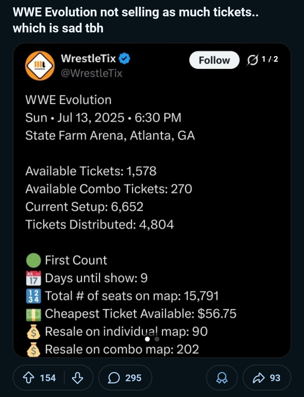
Task: Click the @WrestleTix handle
Action: coord(92,73)
